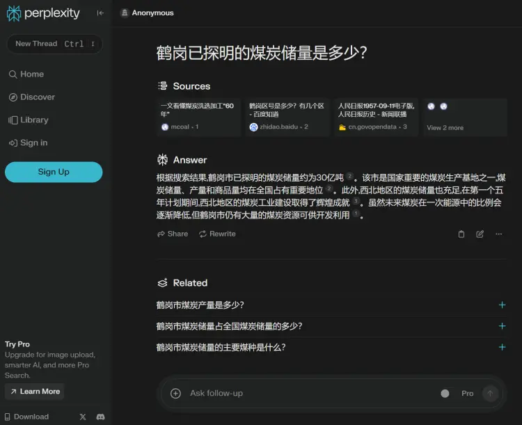
Task: Click the Sign in menu item
Action: pos(28,143)
